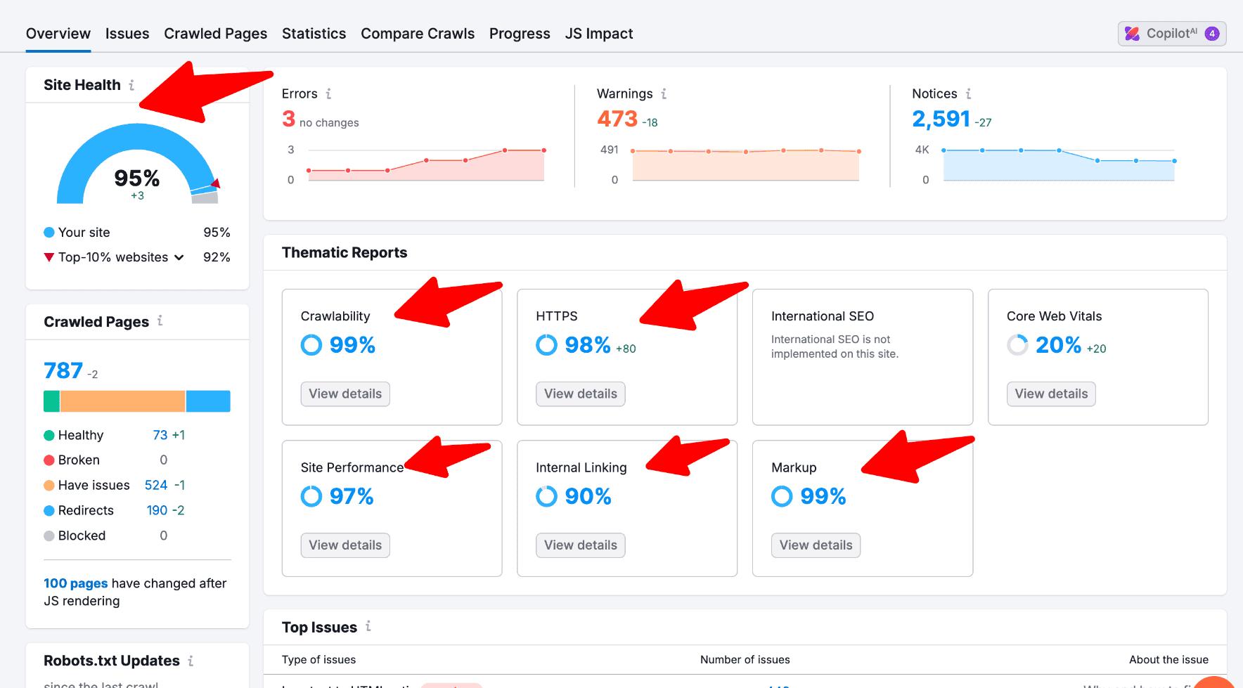This screenshot has width=1243, height=688.
Task: Click the Robots.txt Updates info icon
Action: pyautogui.click(x=191, y=661)
